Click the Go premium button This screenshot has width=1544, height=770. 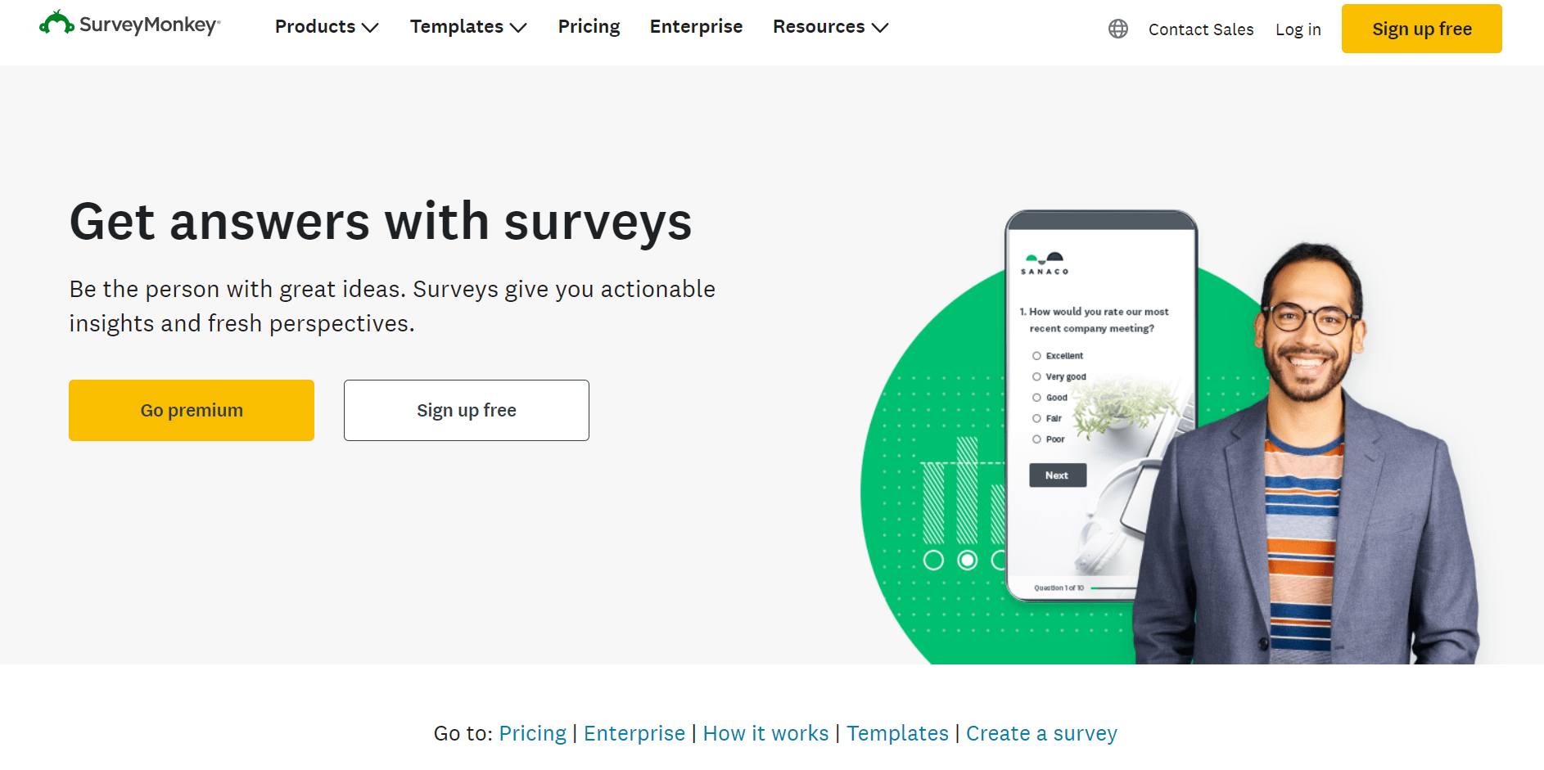(x=191, y=410)
